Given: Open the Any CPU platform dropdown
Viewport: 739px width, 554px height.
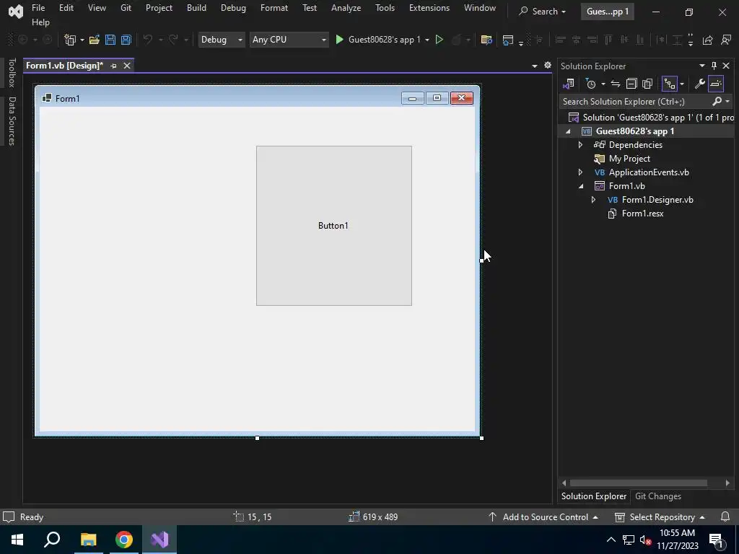Looking at the screenshot, I should (289, 40).
